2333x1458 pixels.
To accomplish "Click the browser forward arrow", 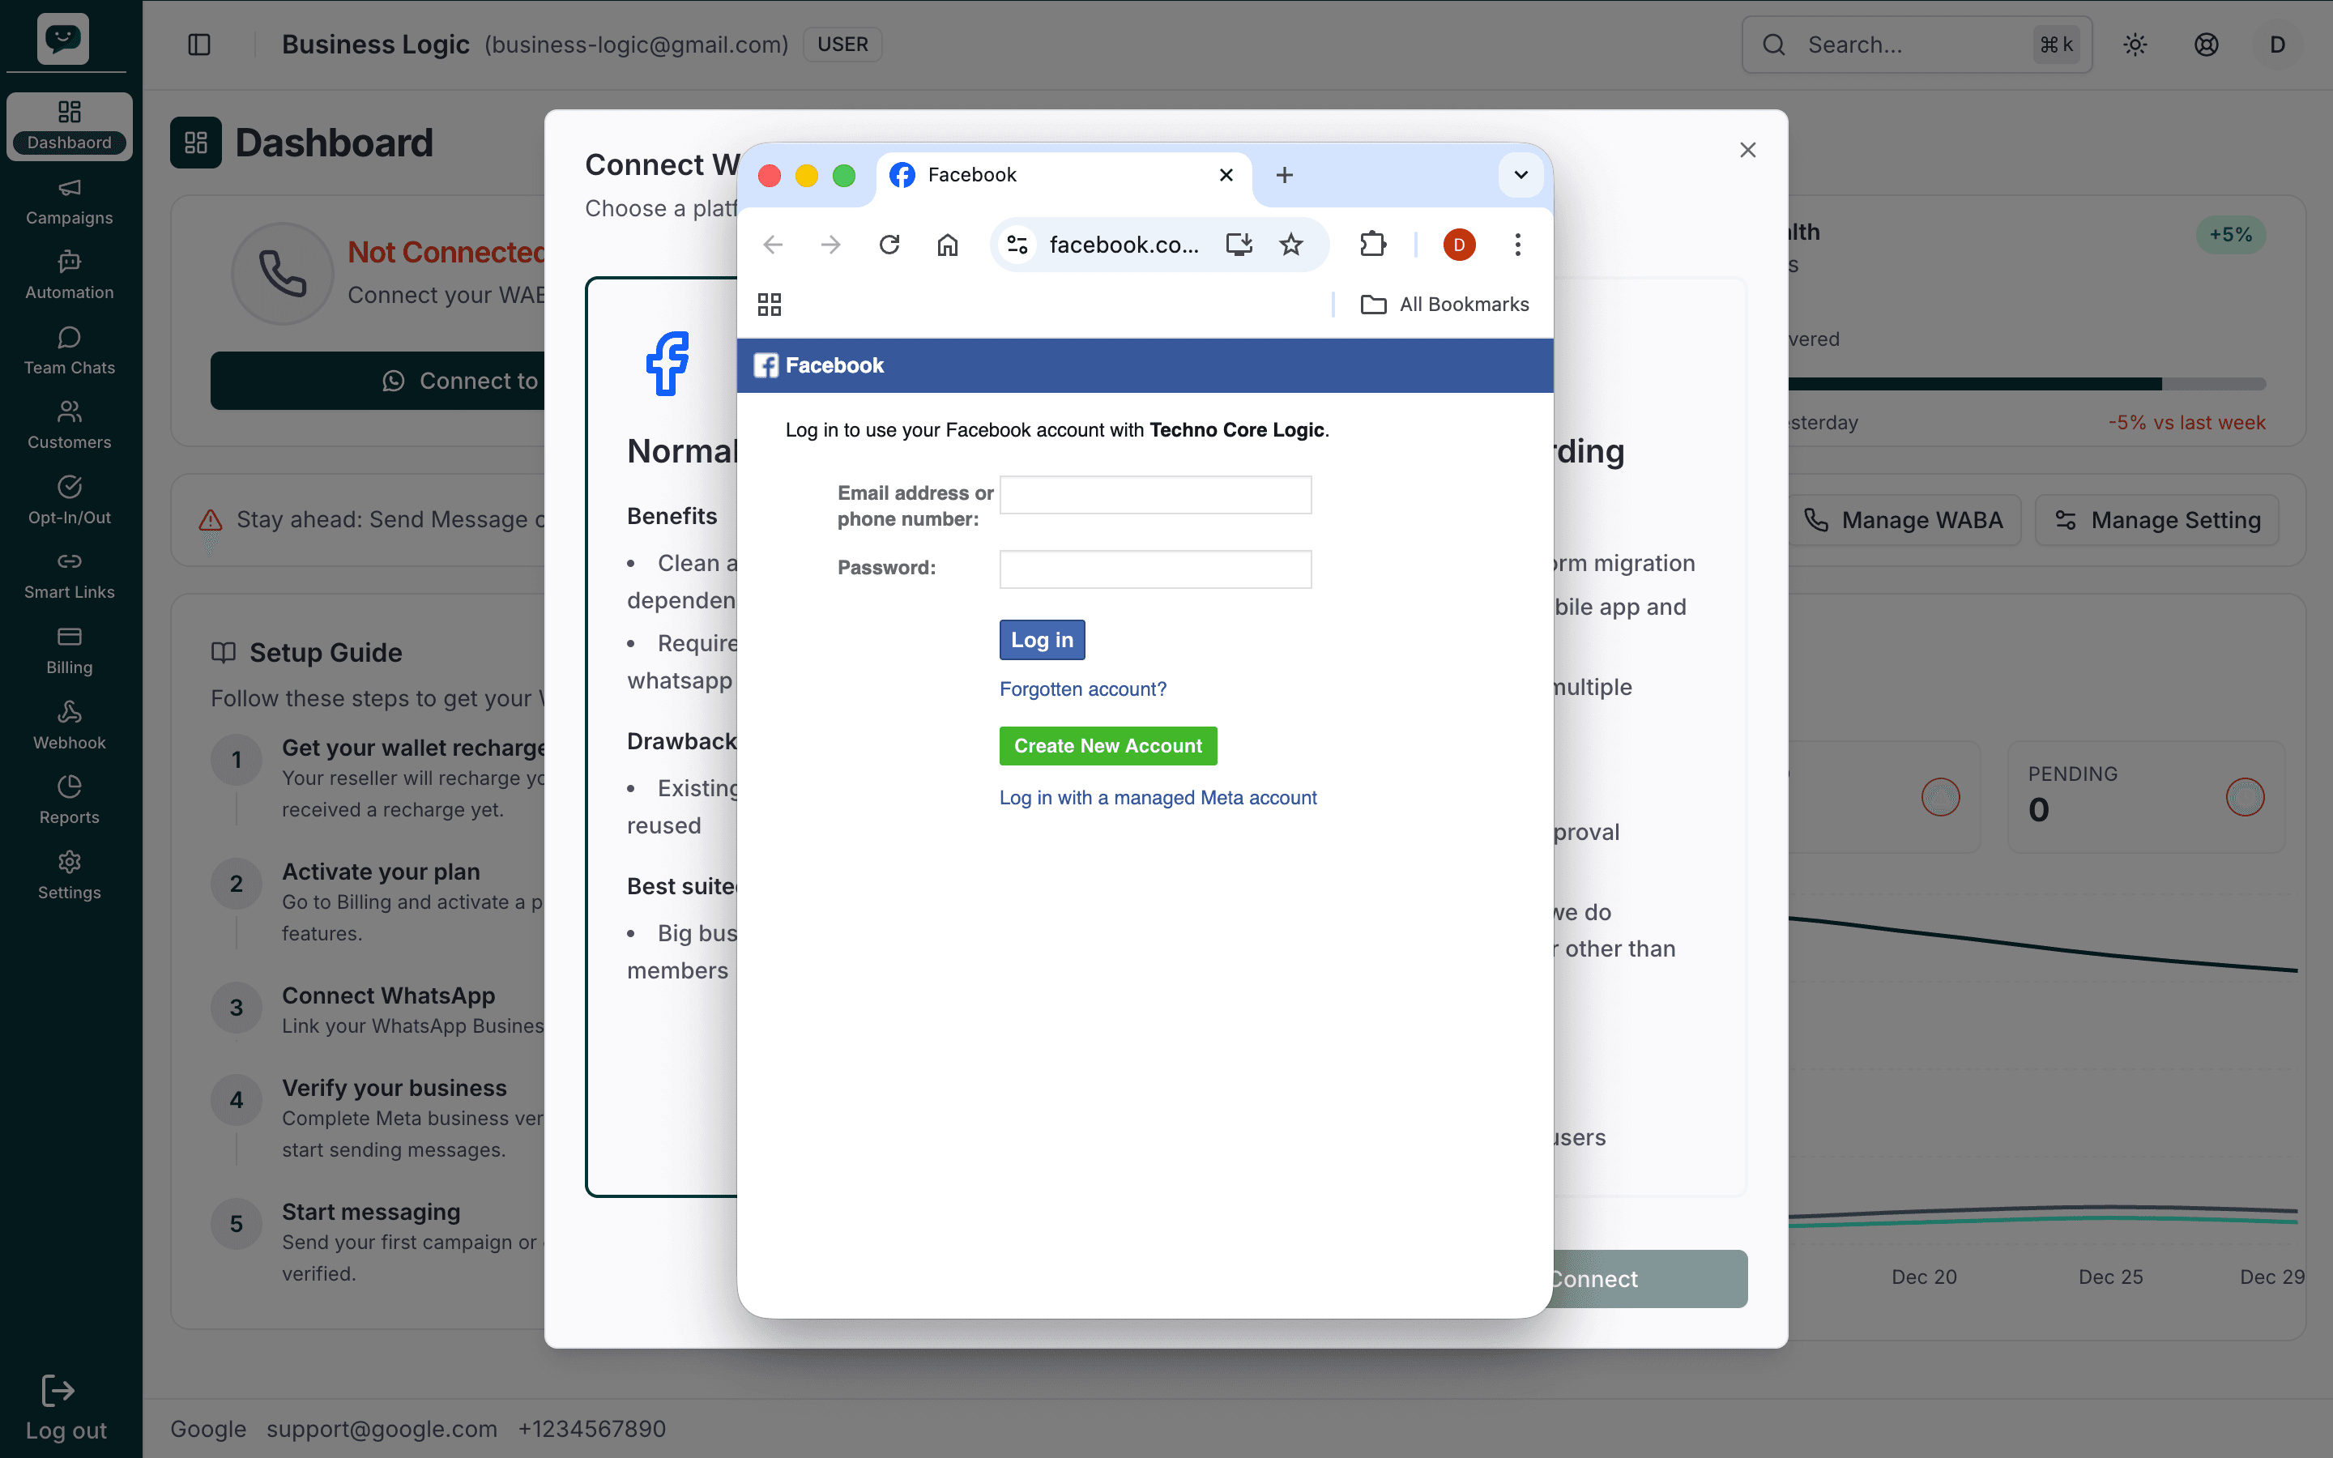I will coord(831,245).
